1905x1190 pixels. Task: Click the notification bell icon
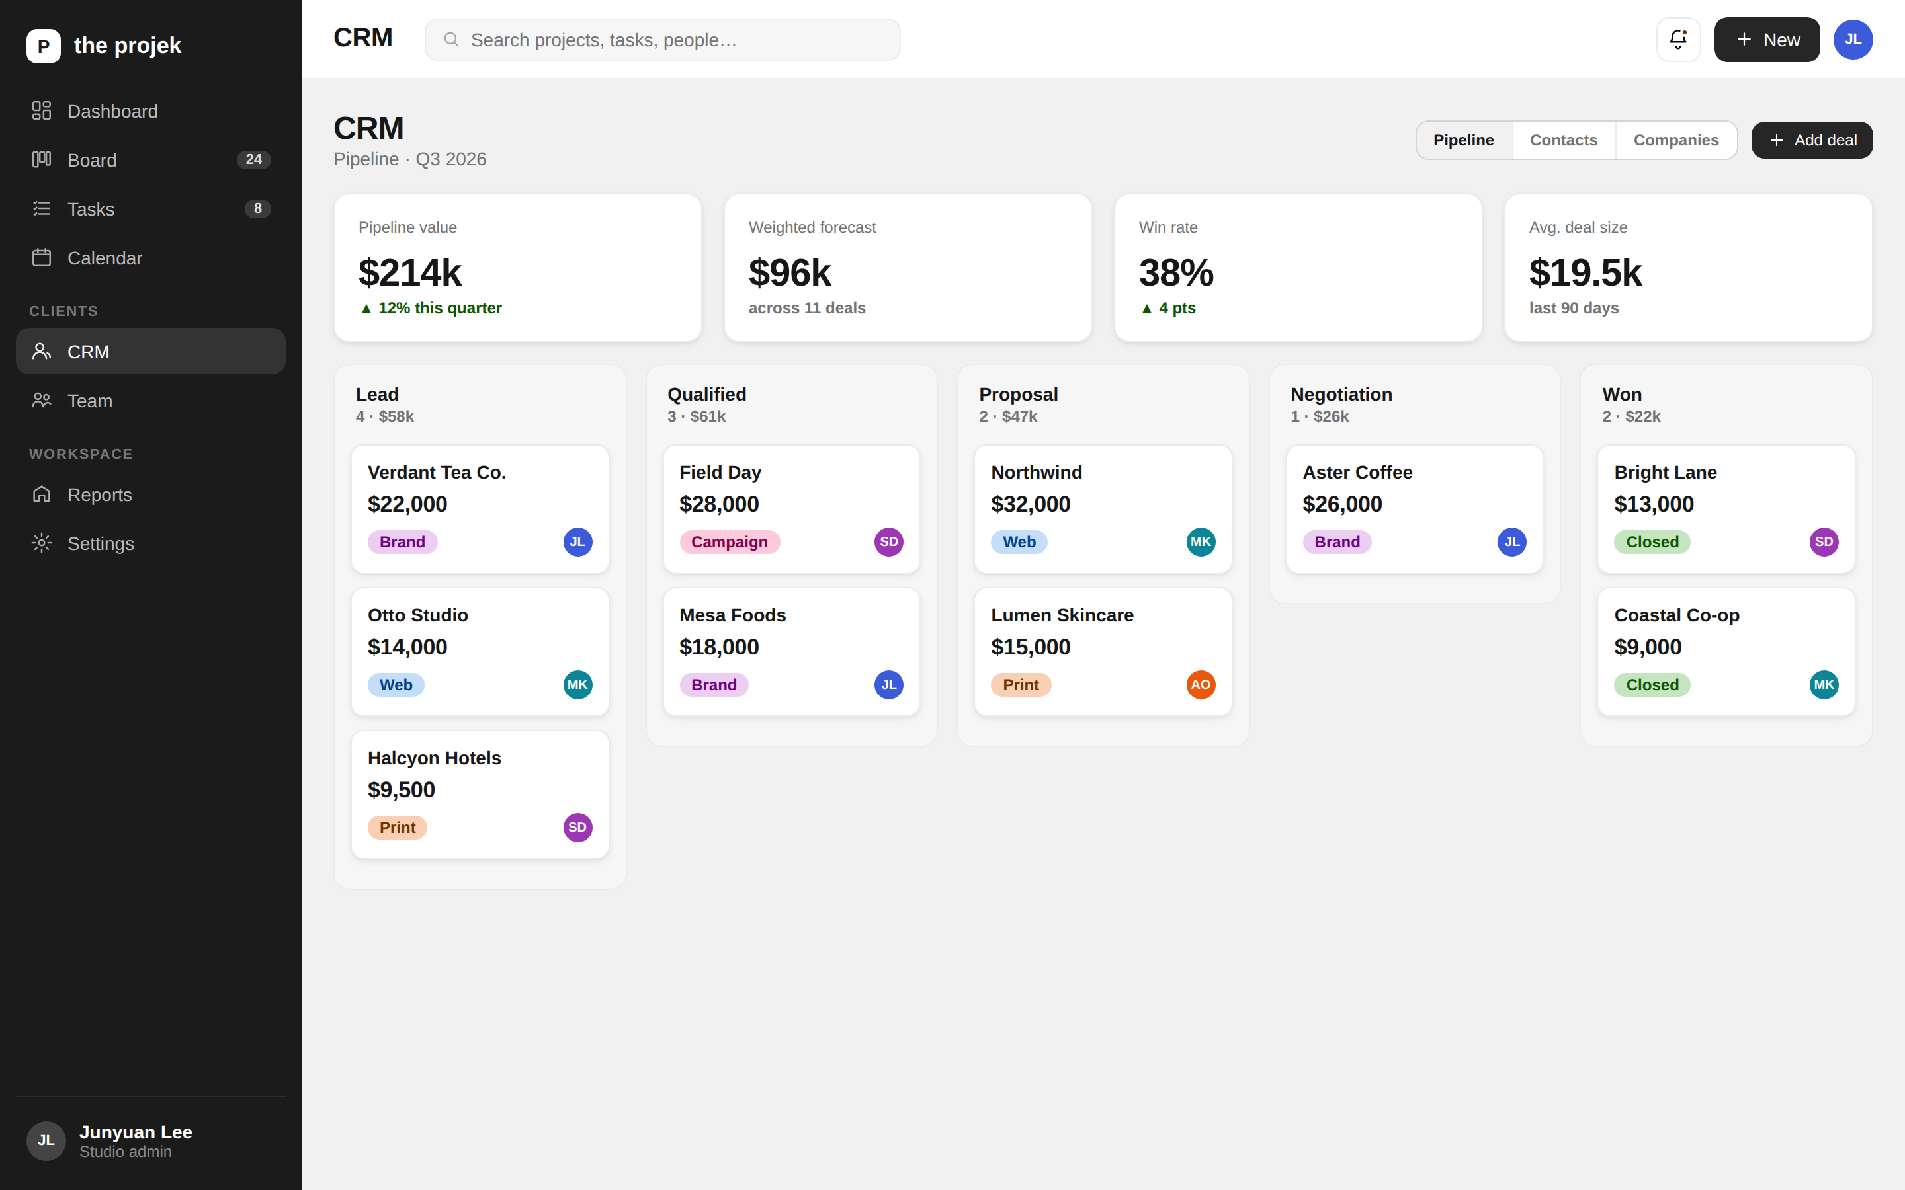(1678, 40)
